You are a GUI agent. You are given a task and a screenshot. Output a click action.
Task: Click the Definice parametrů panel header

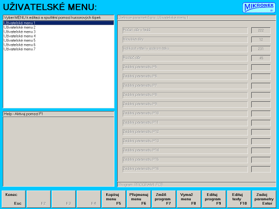coord(197,17)
